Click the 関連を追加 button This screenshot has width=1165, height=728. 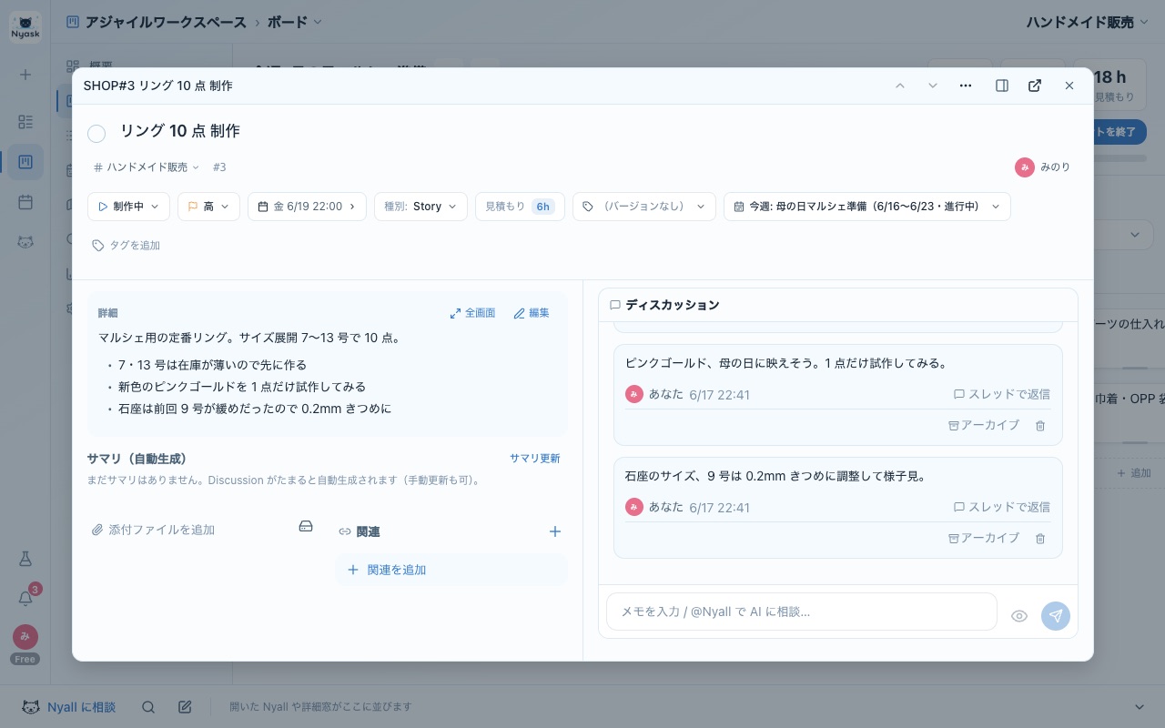pyautogui.click(x=451, y=570)
